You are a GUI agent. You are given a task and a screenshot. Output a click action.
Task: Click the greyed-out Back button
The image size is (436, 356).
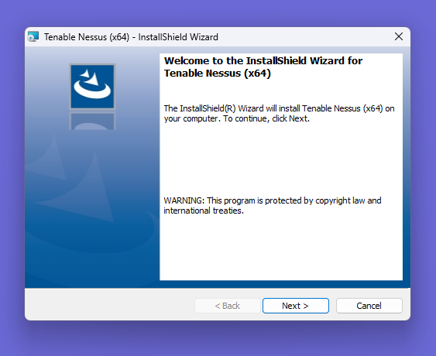point(227,306)
